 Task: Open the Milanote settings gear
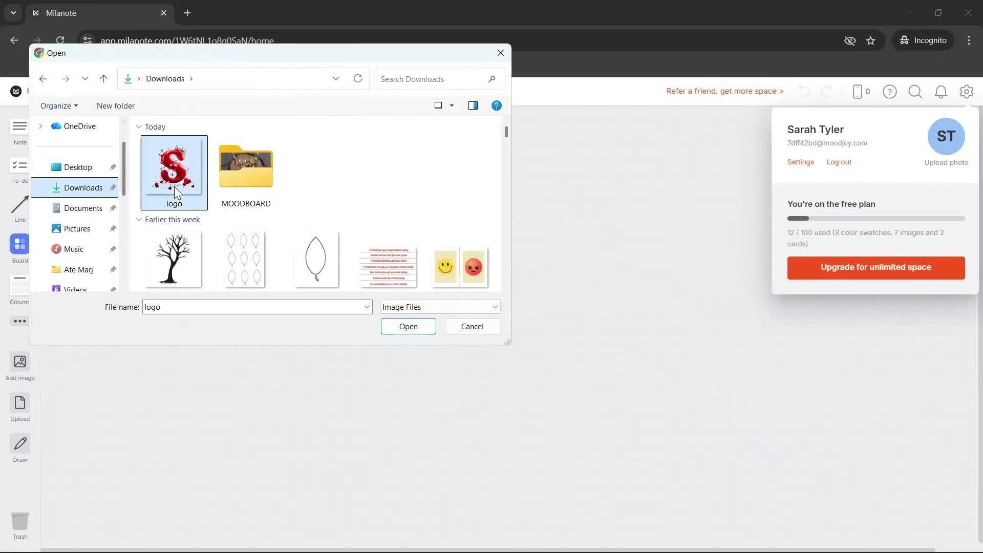tap(967, 92)
